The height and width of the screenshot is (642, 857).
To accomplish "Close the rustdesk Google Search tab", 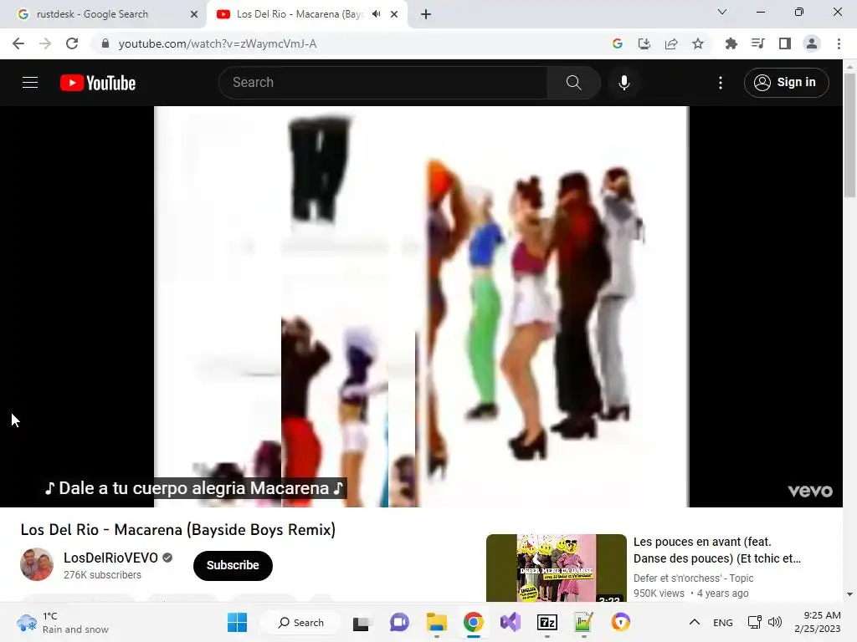I will 194,14.
